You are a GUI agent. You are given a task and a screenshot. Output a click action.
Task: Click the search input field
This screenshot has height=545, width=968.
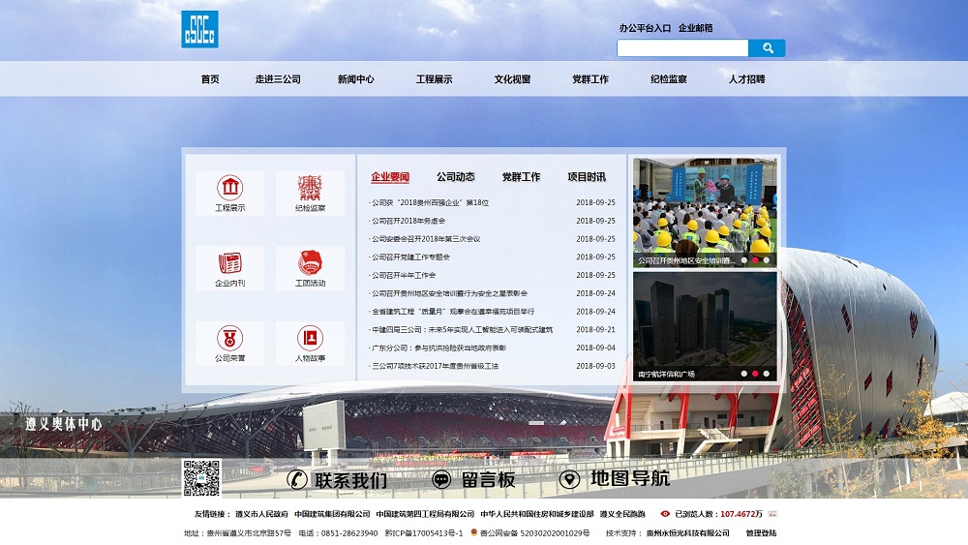(682, 48)
